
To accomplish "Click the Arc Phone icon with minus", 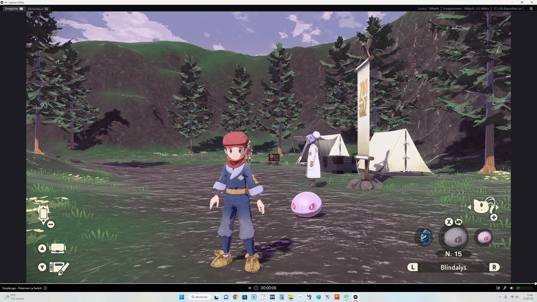I will (x=45, y=216).
